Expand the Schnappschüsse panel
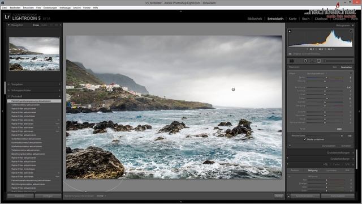Screen dimensions: 362x204 pyautogui.click(x=9, y=91)
